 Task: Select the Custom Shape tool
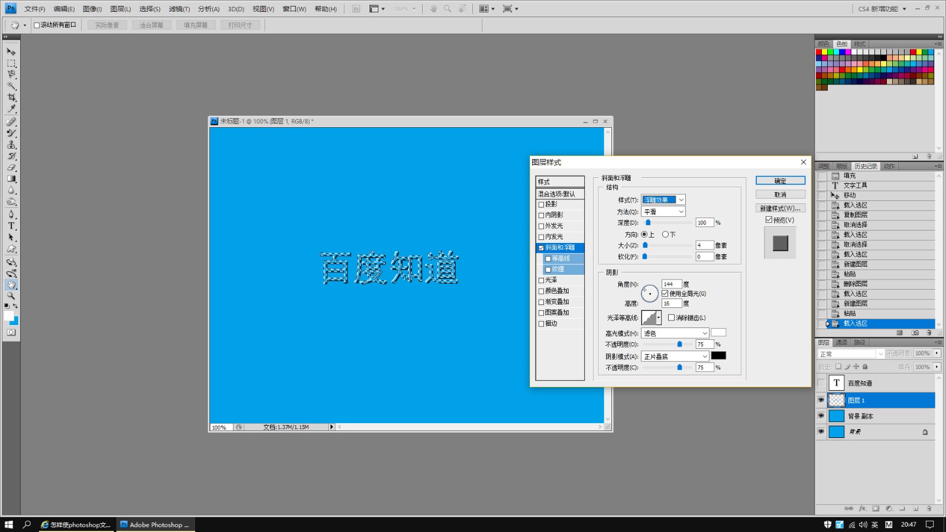pyautogui.click(x=11, y=249)
